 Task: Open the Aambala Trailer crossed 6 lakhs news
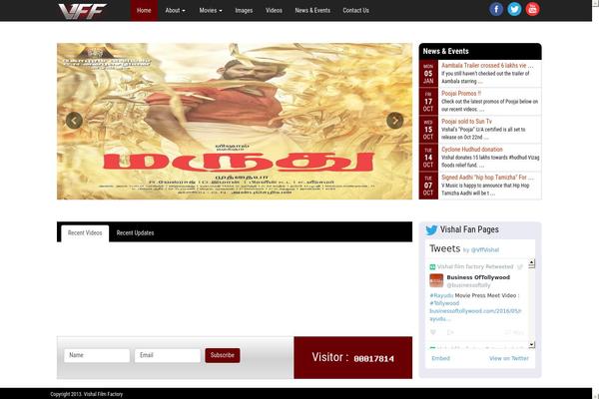pyautogui.click(x=487, y=66)
